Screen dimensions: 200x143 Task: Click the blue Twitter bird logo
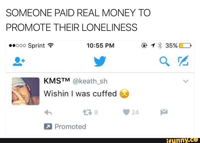[x=100, y=61]
